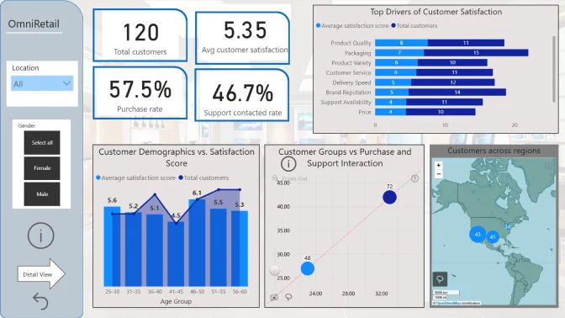The width and height of the screenshot is (565, 318).
Task: Open the Detail View arrow button
Action: (41, 274)
